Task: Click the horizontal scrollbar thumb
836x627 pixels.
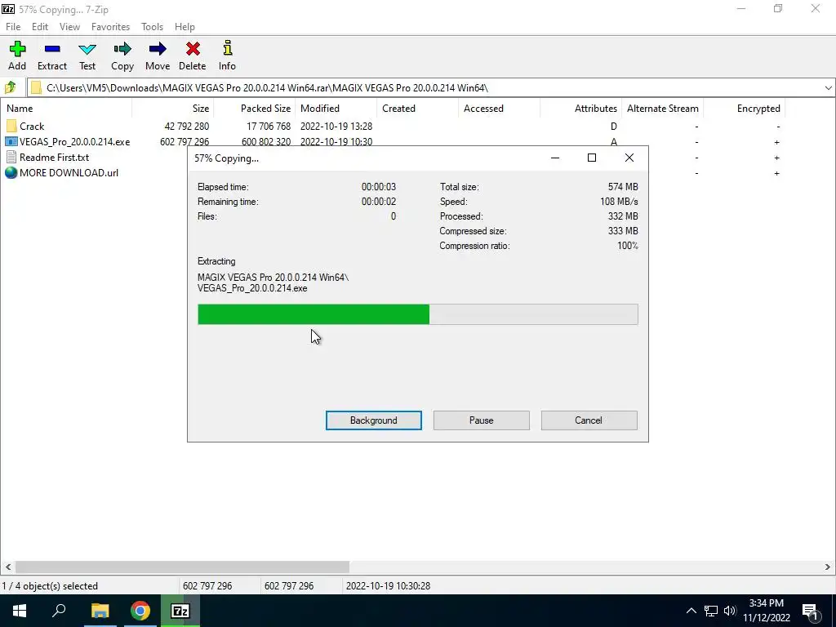Action: point(182,567)
